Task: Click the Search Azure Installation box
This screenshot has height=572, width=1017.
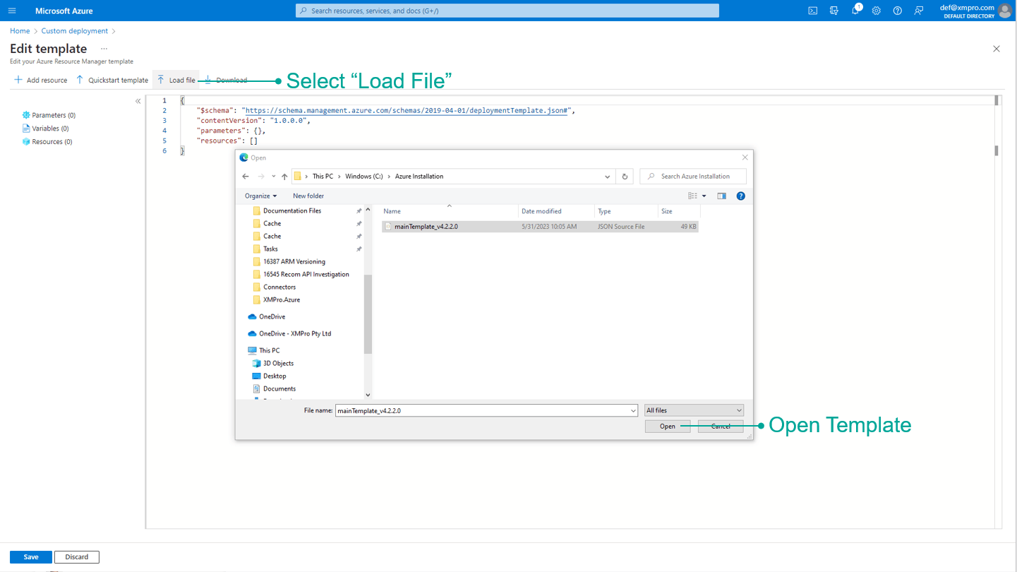Action: click(693, 177)
